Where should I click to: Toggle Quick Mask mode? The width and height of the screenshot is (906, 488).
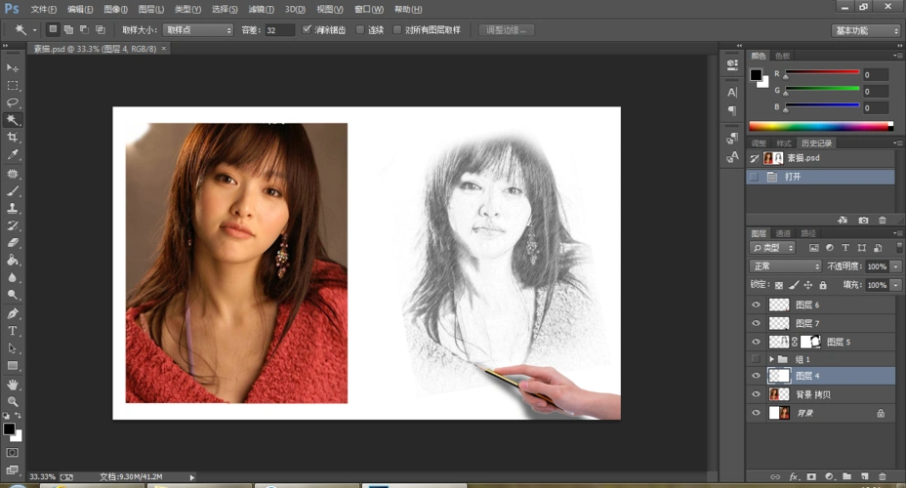[12, 453]
